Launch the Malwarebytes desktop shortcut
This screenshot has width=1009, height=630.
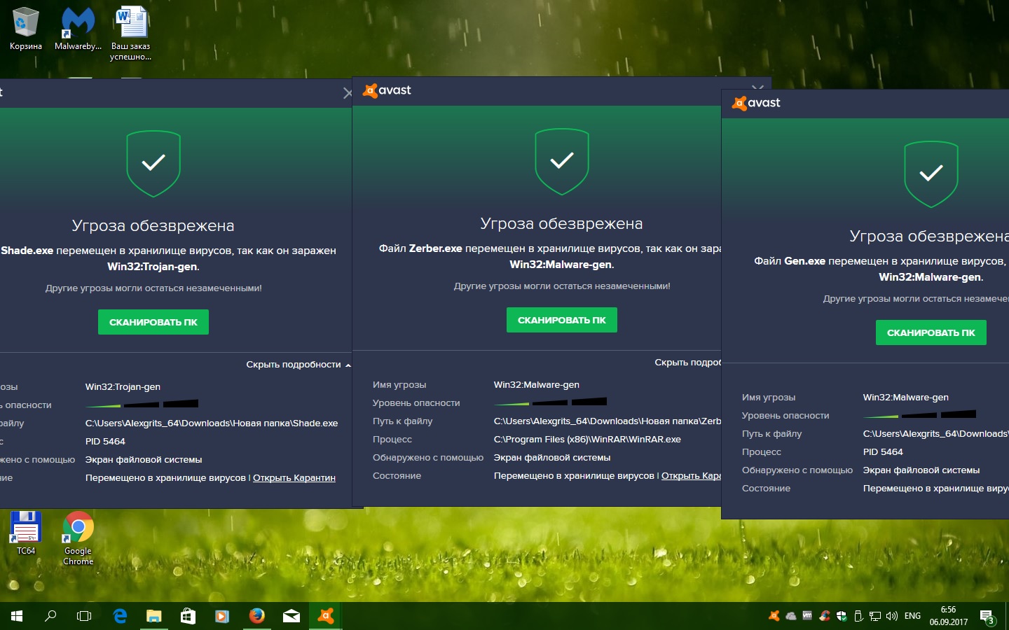pos(78,29)
